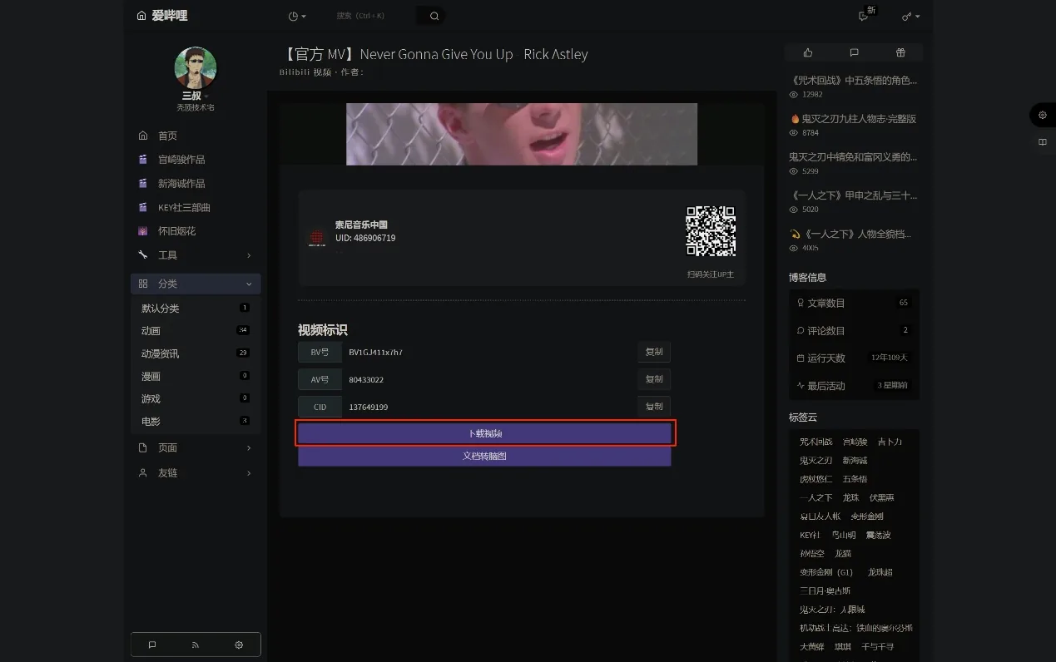
Task: Switch to the thumbs-up popular tab
Action: 808,52
